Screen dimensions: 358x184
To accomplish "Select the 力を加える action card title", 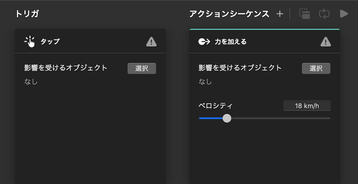I will click(x=231, y=42).
